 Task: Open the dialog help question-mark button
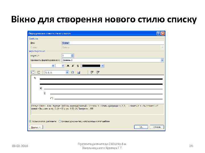point(158,33)
